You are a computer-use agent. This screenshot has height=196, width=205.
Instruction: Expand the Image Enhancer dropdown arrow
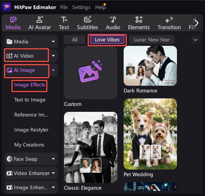coord(53,187)
